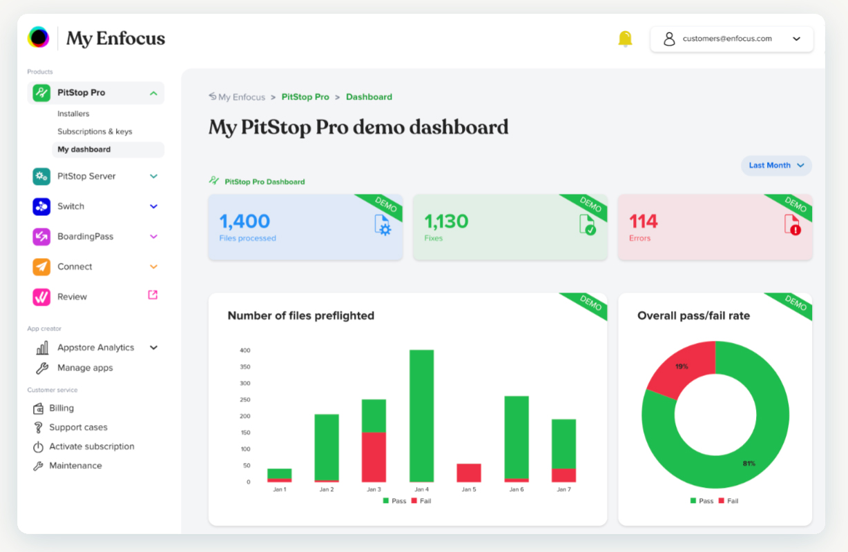The image size is (848, 552).
Task: Click the Errors 114 card
Action: 715,227
